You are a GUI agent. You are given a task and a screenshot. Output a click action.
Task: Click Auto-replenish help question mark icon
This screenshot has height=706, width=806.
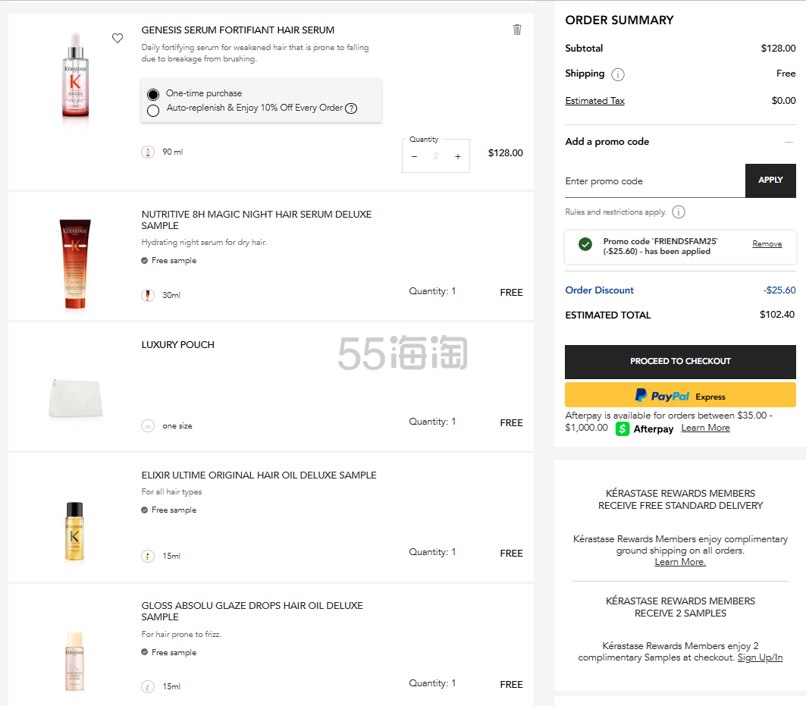coord(351,108)
